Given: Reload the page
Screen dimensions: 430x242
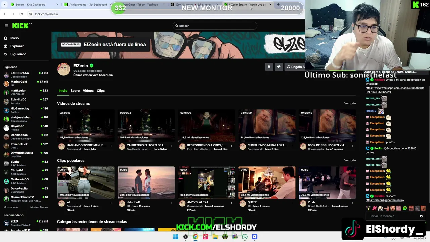Looking at the screenshot, I should [21, 14].
